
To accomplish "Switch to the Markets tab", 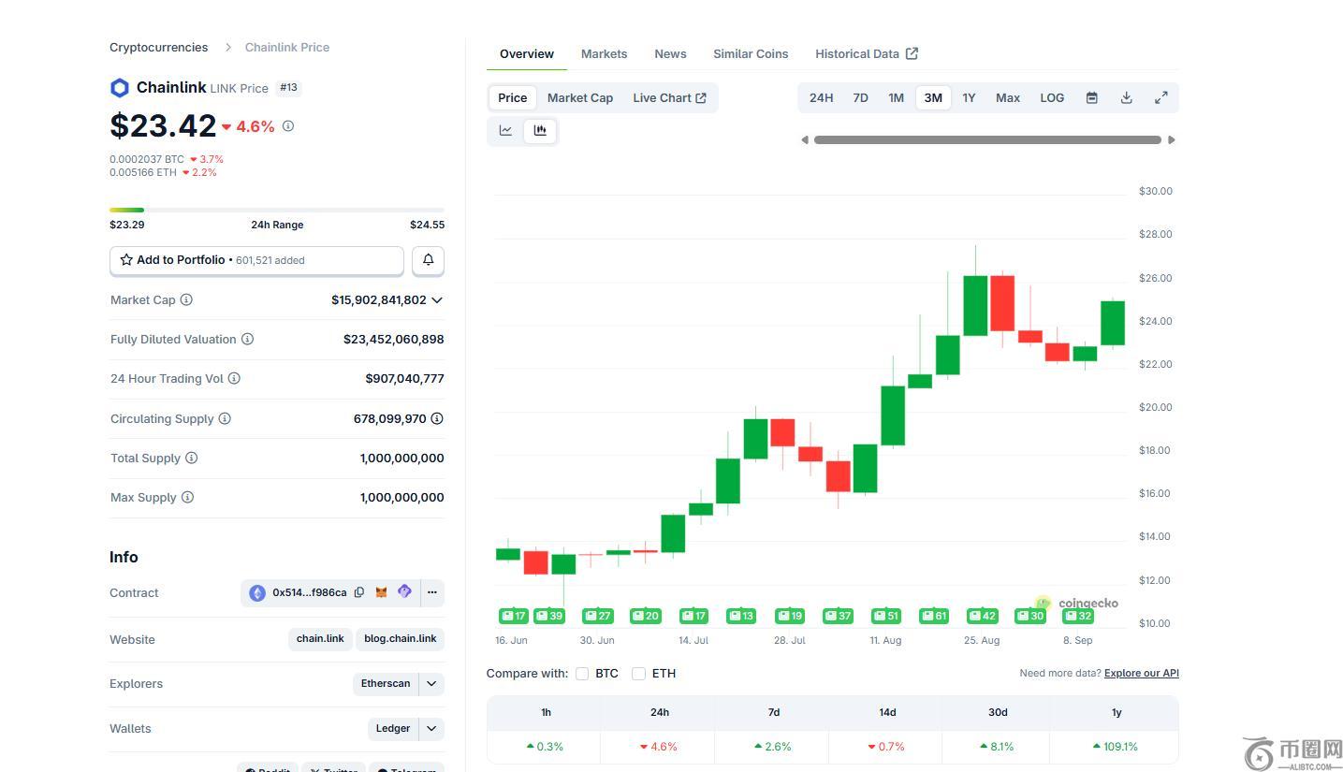I will point(604,54).
